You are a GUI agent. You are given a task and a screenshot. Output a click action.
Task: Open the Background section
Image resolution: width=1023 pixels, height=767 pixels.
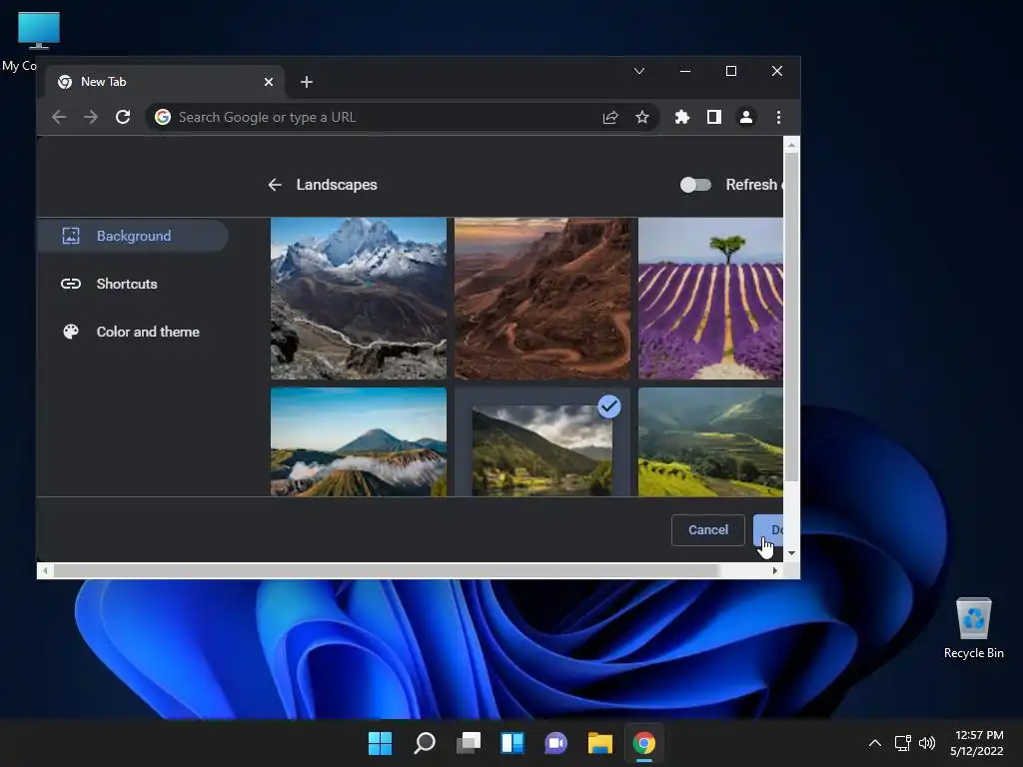[x=133, y=236]
